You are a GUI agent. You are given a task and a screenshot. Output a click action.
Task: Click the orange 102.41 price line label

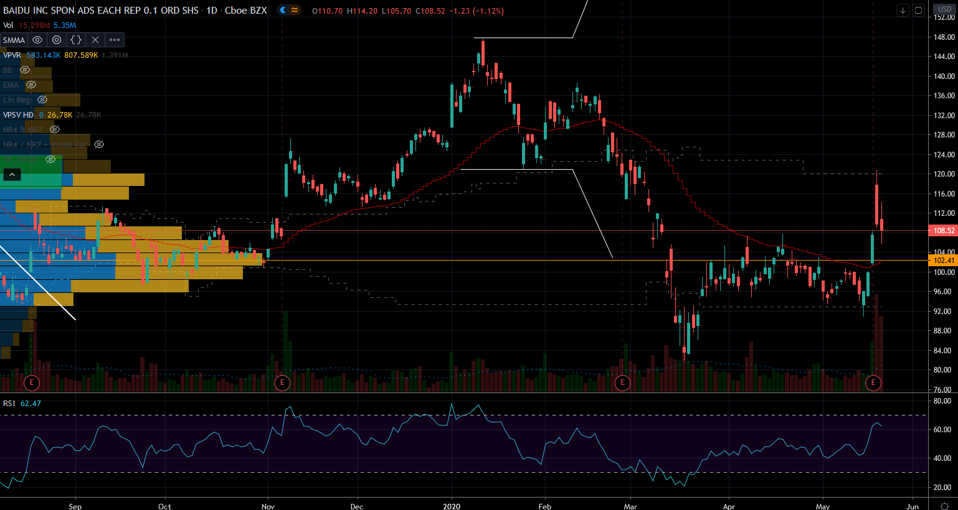(944, 261)
